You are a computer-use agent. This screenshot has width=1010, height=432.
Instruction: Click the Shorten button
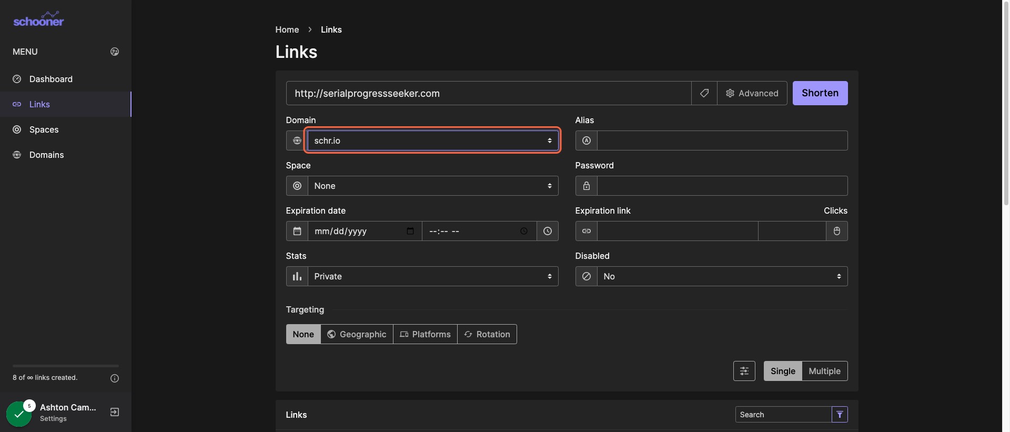tap(820, 93)
